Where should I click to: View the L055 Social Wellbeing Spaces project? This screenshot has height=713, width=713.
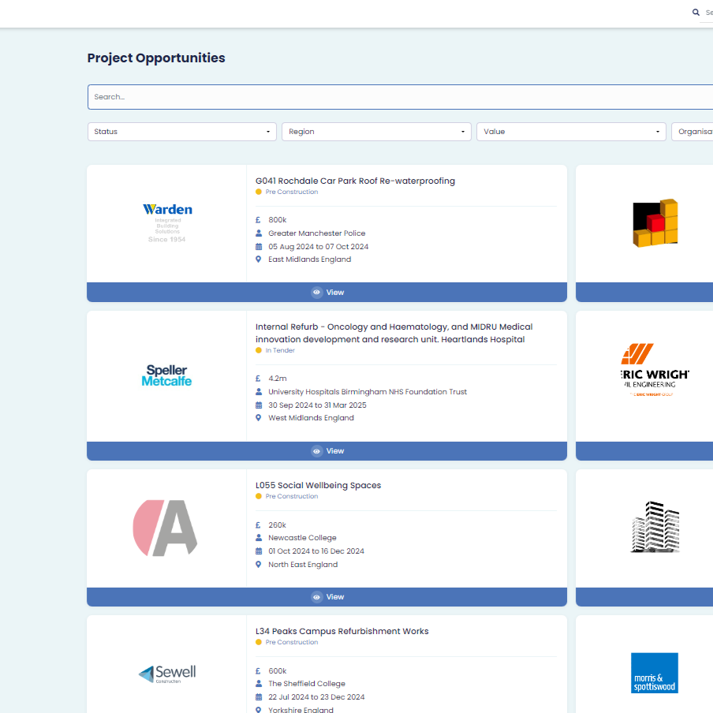click(x=327, y=596)
